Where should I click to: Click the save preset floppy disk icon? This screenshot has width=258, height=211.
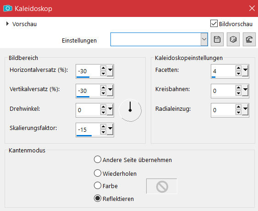(x=217, y=39)
